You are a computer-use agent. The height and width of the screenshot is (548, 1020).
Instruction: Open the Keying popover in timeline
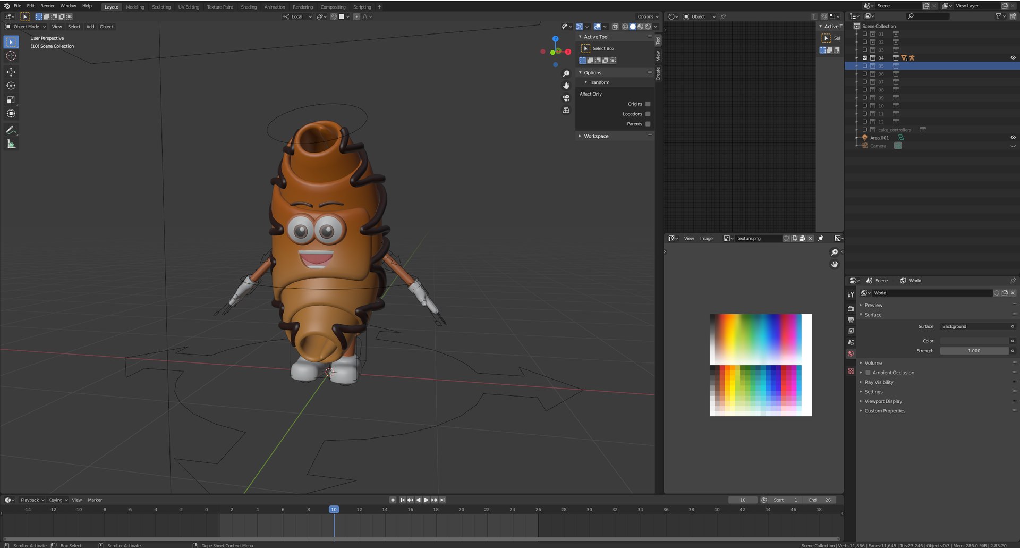[x=58, y=500]
